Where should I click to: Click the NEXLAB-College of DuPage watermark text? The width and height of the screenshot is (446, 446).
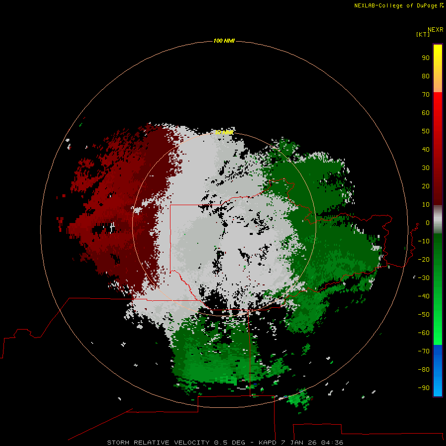click(x=399, y=5)
